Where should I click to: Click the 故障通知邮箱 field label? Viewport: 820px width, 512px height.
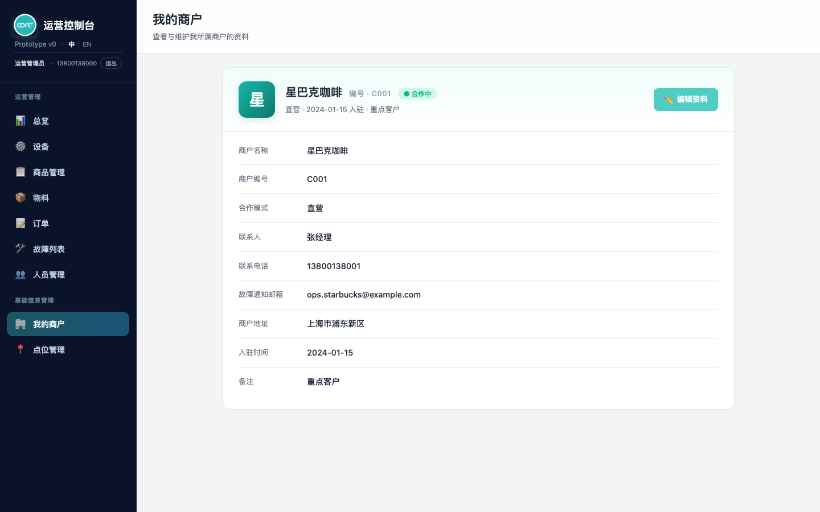click(261, 294)
